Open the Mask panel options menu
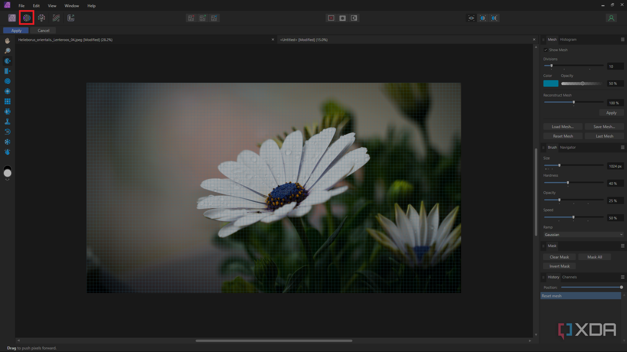This screenshot has width=627, height=352. click(x=622, y=246)
